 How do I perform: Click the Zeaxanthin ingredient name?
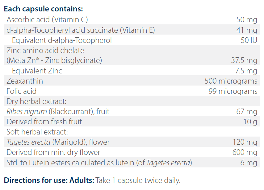tap(25, 81)
